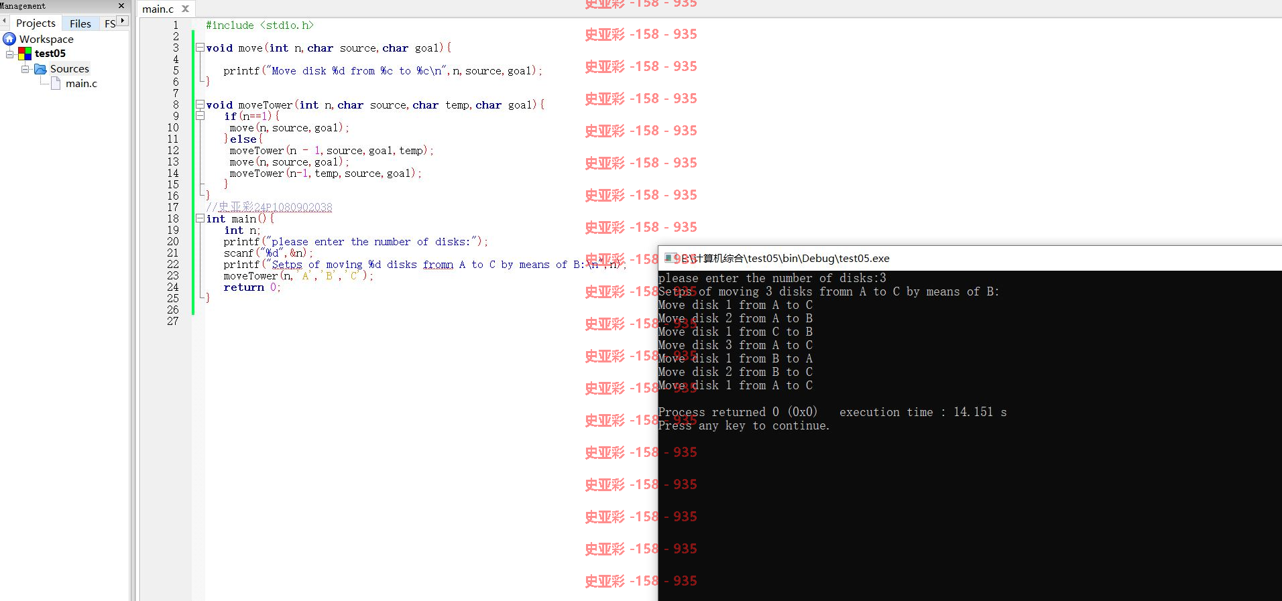Viewport: 1282px width, 601px height.
Task: Fold the if block at line 9
Action: pos(200,116)
